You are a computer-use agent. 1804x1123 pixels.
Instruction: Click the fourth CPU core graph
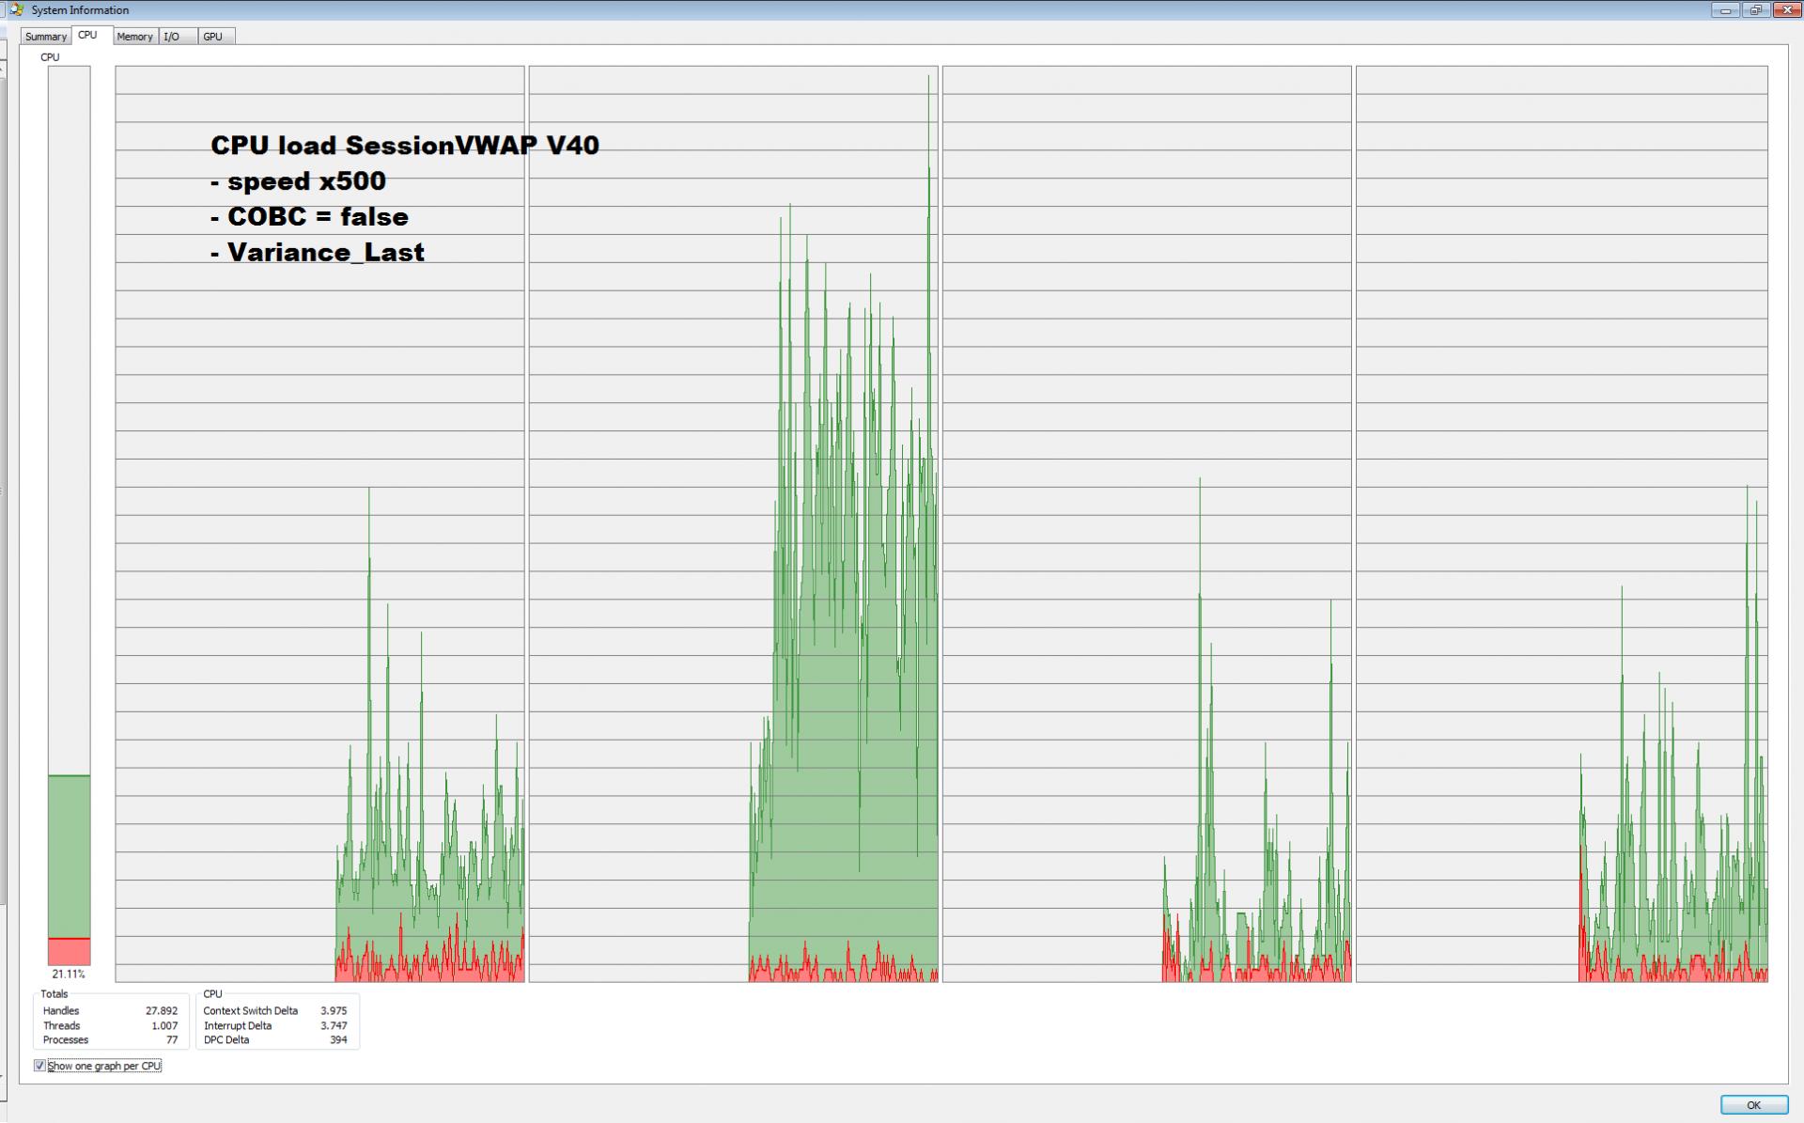coord(1561,523)
